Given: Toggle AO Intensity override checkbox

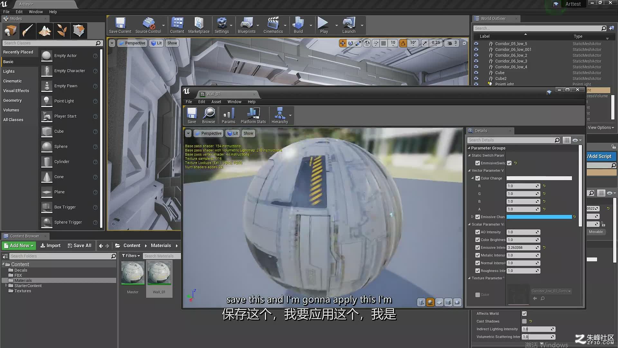Looking at the screenshot, I should click(x=478, y=232).
